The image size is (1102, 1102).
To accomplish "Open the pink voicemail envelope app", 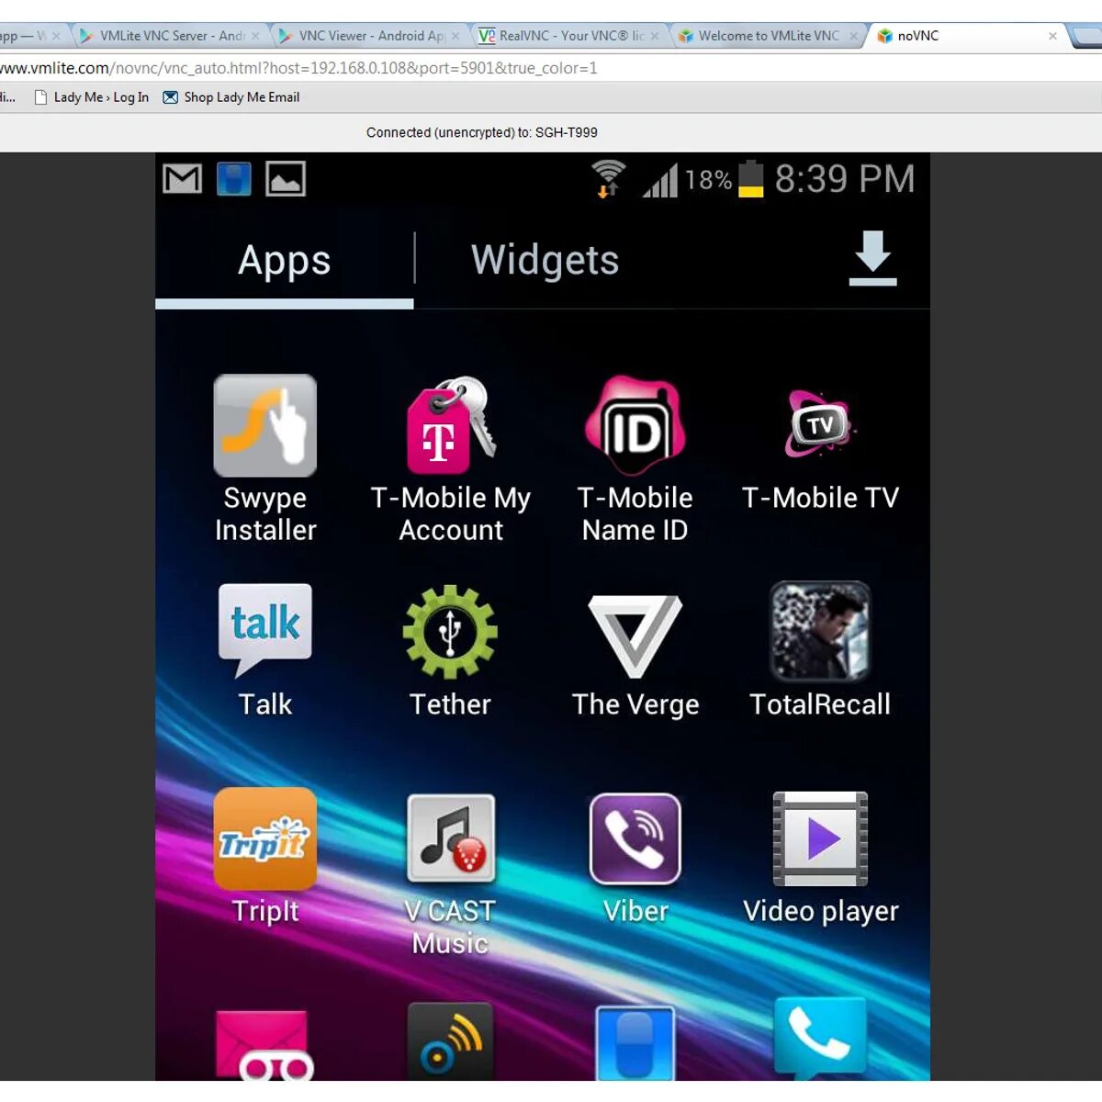I will pos(264,1045).
